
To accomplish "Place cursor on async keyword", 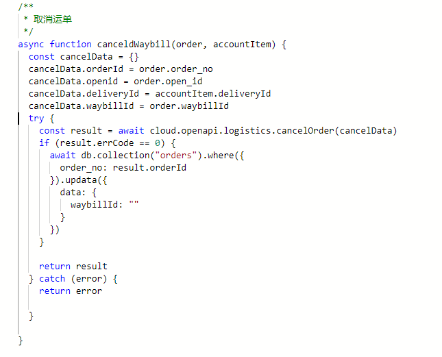I will 31,45.
